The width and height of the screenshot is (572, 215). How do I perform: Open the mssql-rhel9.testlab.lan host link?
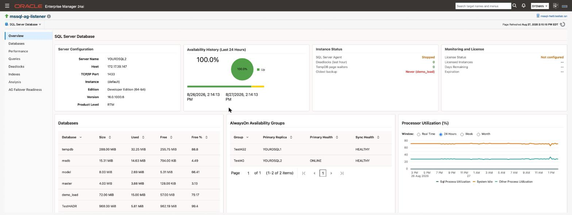[x=554, y=16]
